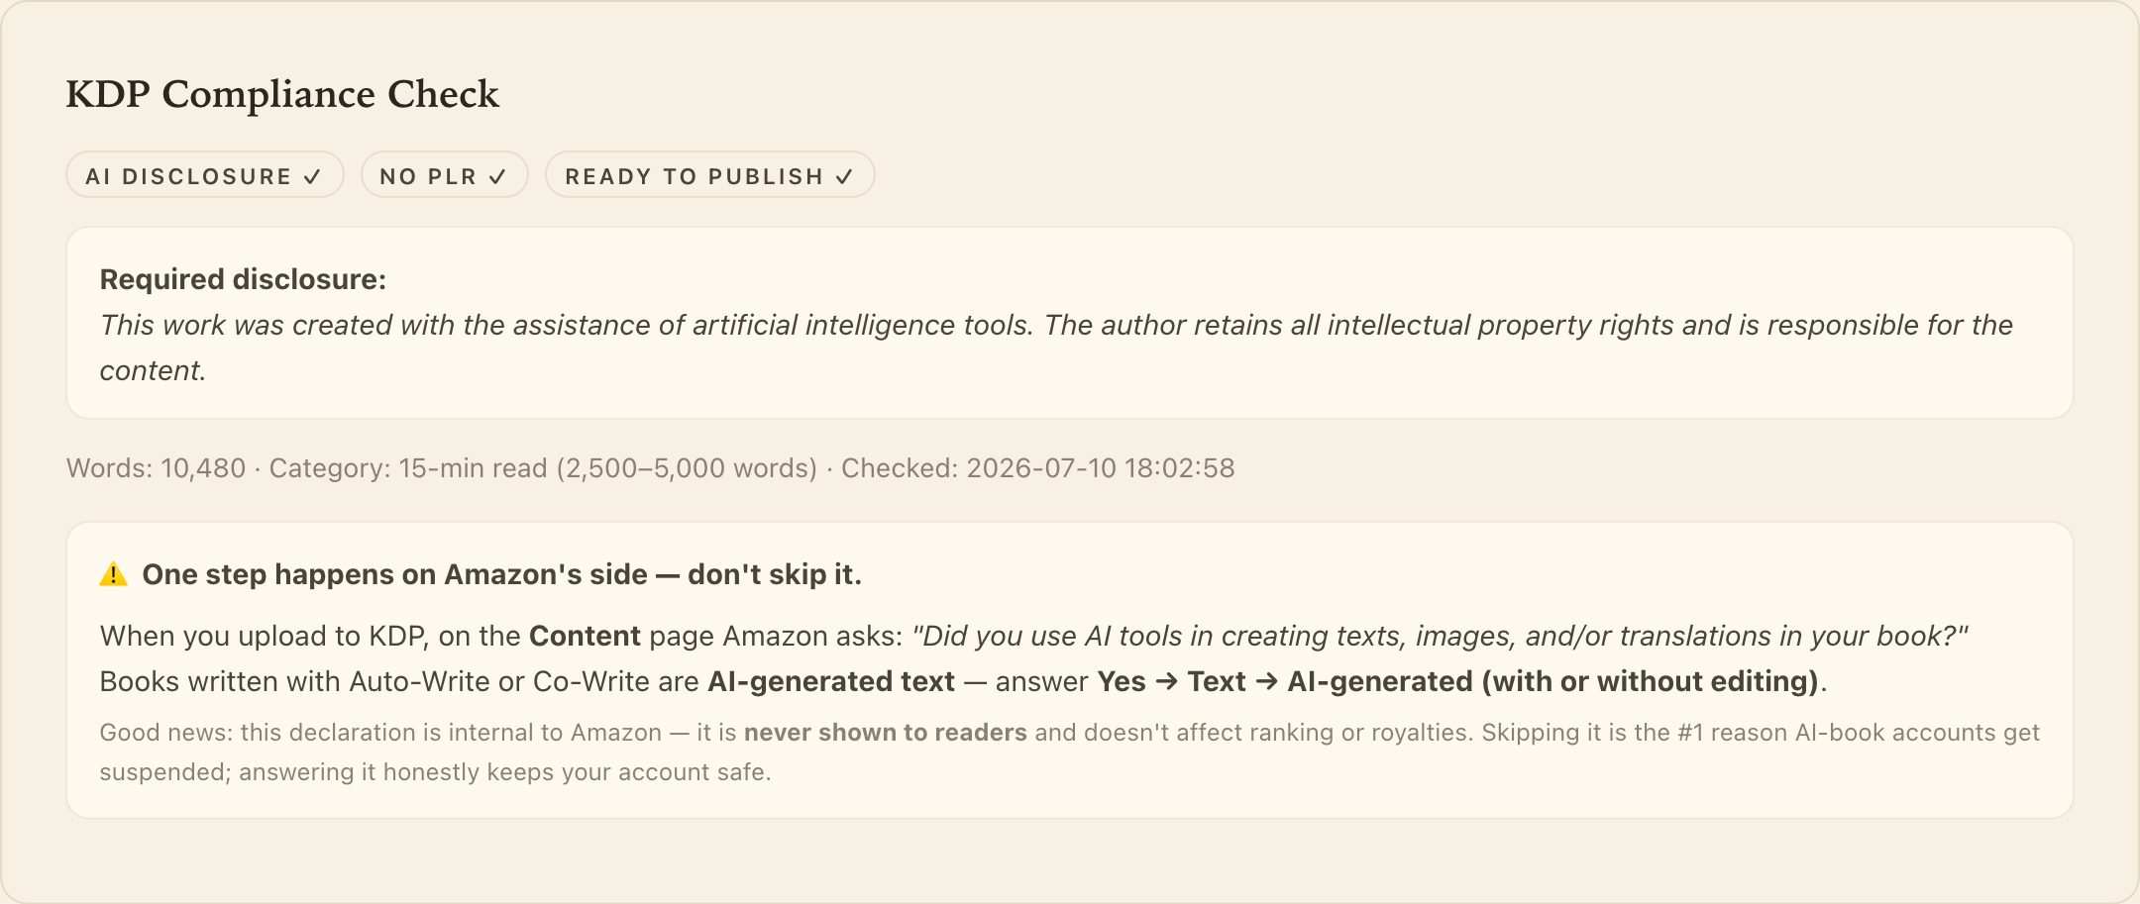The height and width of the screenshot is (904, 2140).
Task: Click the italic AI assistance disclosure text
Action: coord(1056,348)
